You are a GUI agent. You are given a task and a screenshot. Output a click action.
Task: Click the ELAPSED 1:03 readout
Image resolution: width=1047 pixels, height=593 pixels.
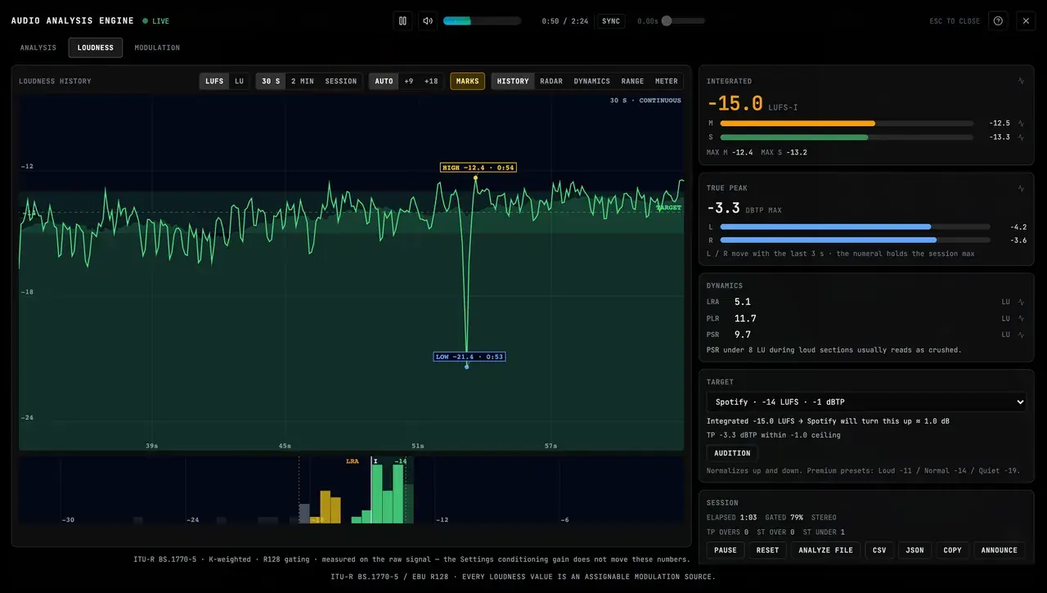(x=731, y=518)
